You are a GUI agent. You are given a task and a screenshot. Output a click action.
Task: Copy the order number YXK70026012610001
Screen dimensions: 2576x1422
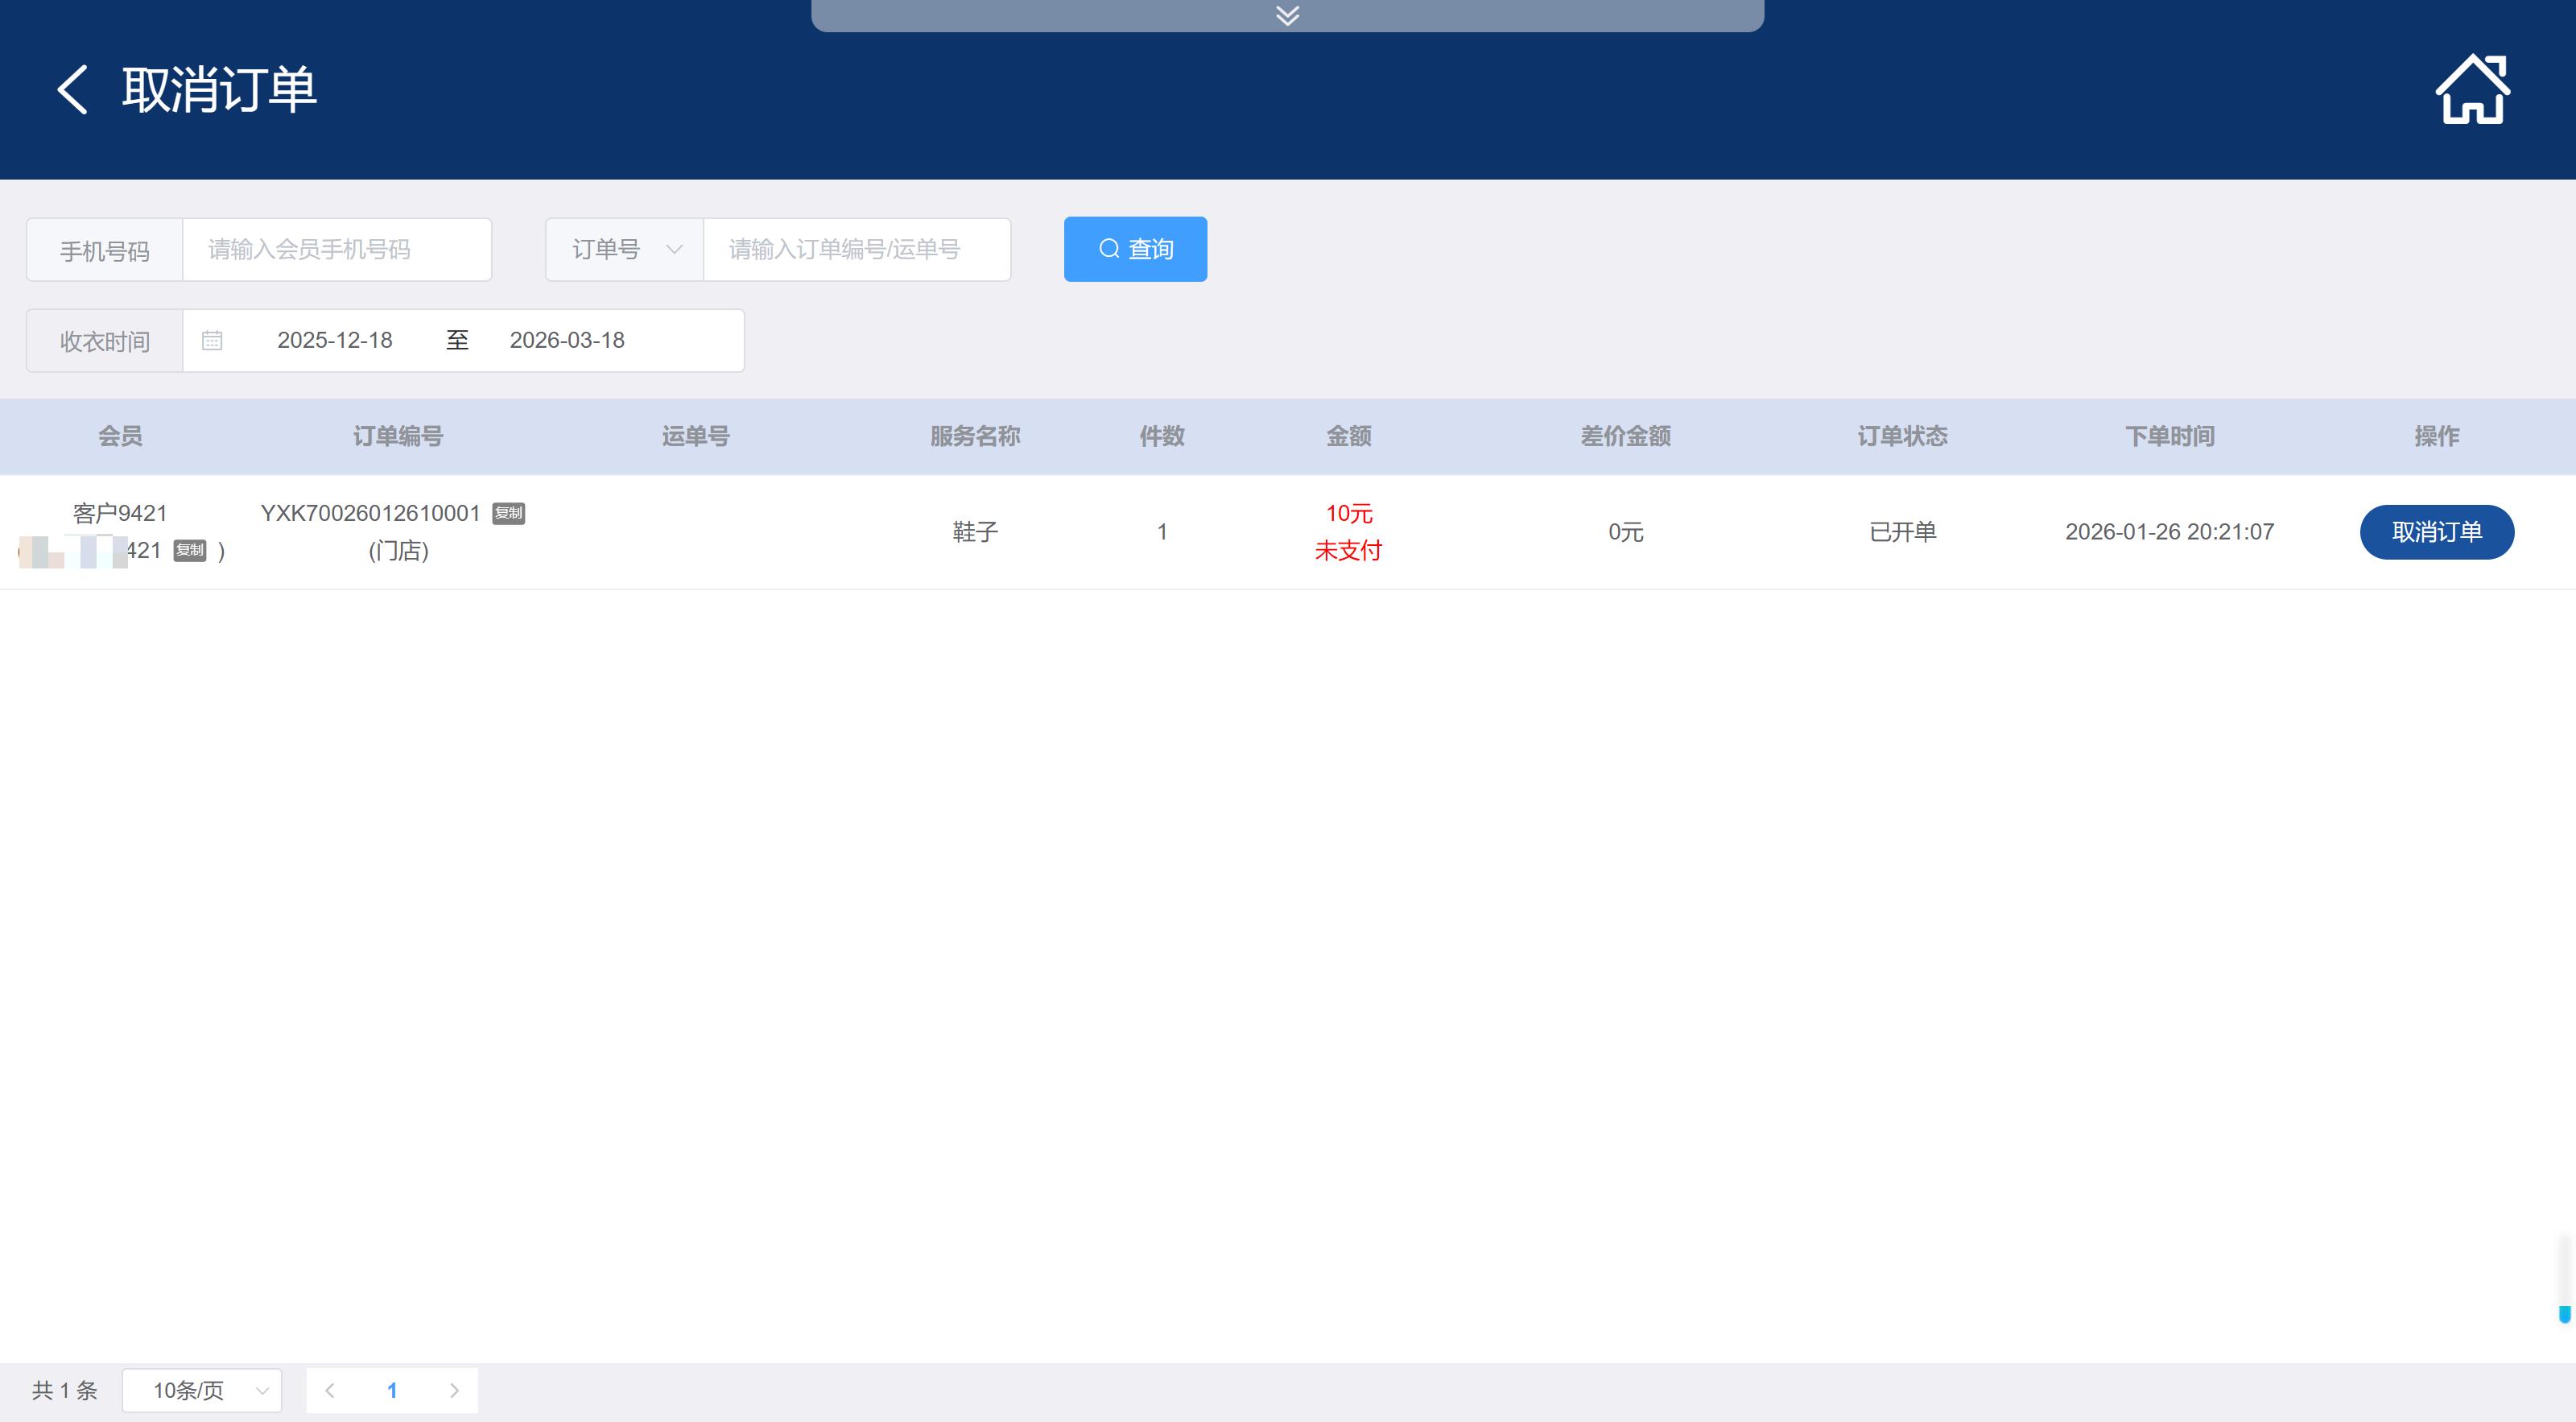pos(508,513)
